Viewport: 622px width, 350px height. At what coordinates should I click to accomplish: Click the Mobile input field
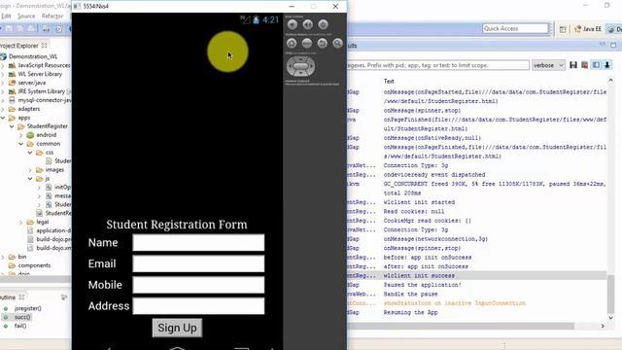pyautogui.click(x=198, y=285)
